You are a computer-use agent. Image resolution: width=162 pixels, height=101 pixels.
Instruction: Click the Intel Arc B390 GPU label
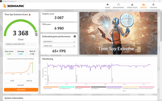click(15, 44)
